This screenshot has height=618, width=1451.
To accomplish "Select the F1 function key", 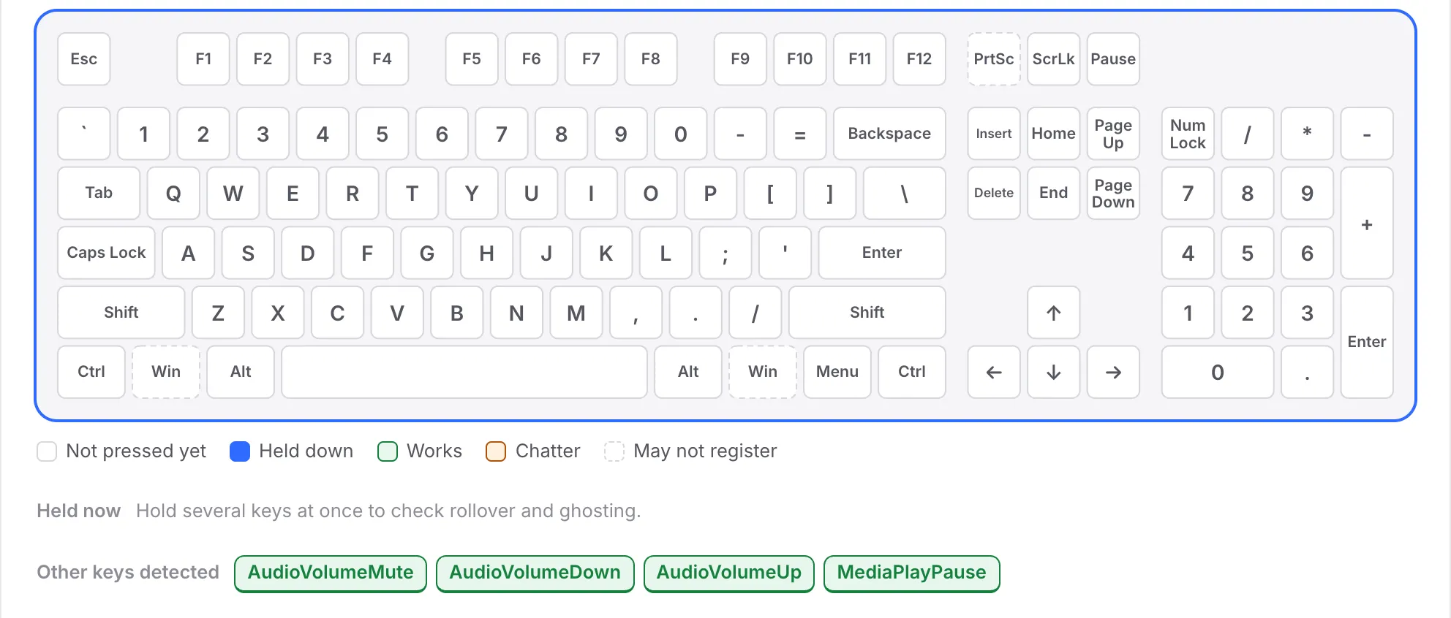I will click(x=203, y=59).
